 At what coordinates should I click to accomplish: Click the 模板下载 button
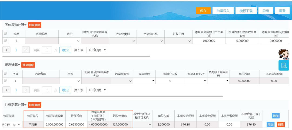(x=246, y=11)
